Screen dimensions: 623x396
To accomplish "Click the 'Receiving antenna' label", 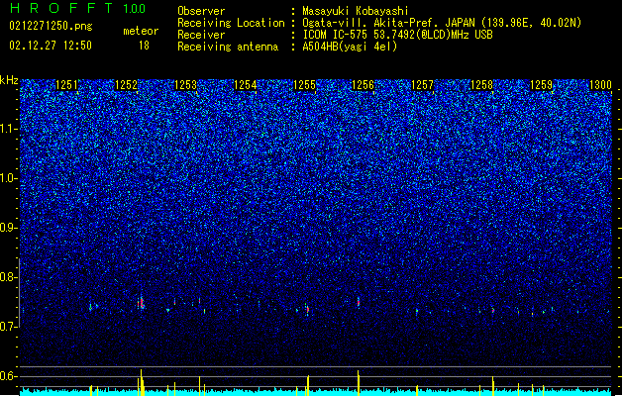I will coord(228,47).
